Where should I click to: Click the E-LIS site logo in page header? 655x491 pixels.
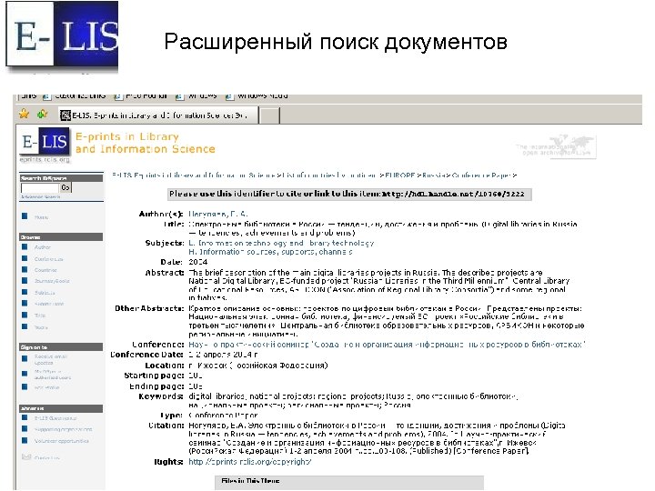(45, 143)
